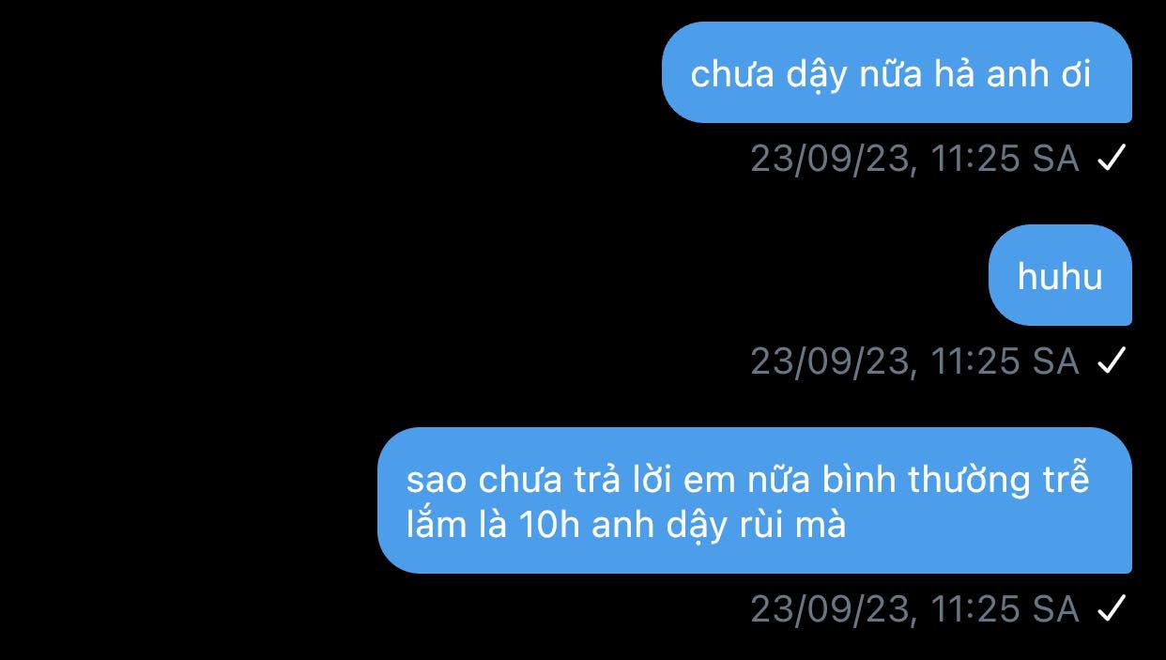Click the delivered checkmark below the "huhu" message
Image resolution: width=1166 pixels, height=660 pixels.
(x=1111, y=361)
